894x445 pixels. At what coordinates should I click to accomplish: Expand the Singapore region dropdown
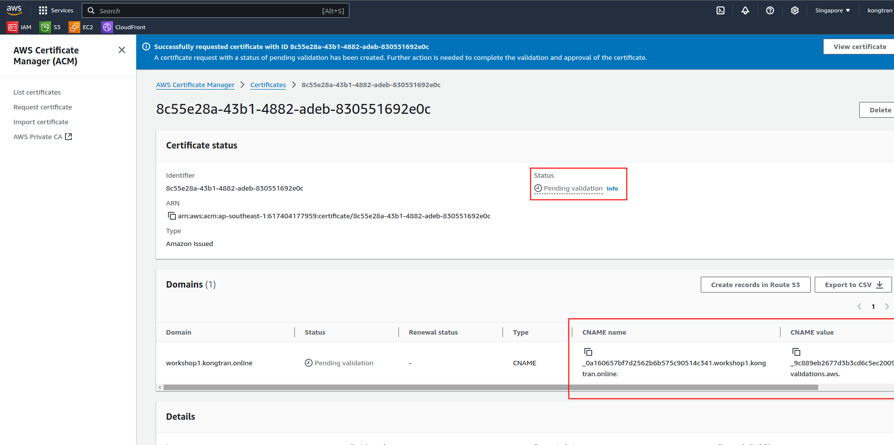click(x=833, y=10)
